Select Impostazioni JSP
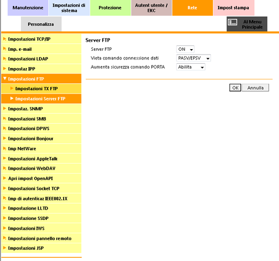Viewport: 279px width, 261px height. tap(41, 248)
